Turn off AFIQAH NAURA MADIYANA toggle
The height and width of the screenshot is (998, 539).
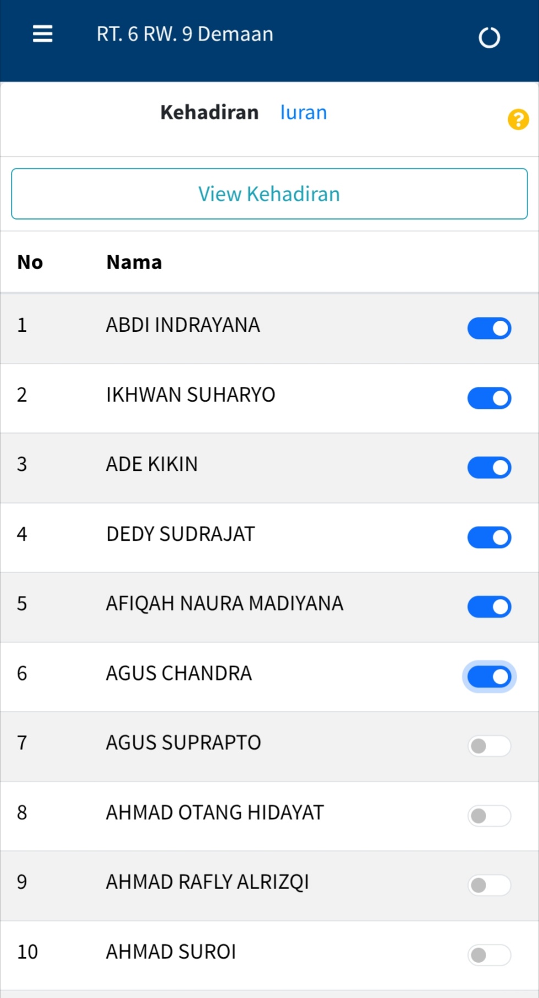(489, 606)
